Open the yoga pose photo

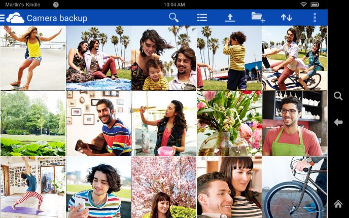(x=33, y=187)
